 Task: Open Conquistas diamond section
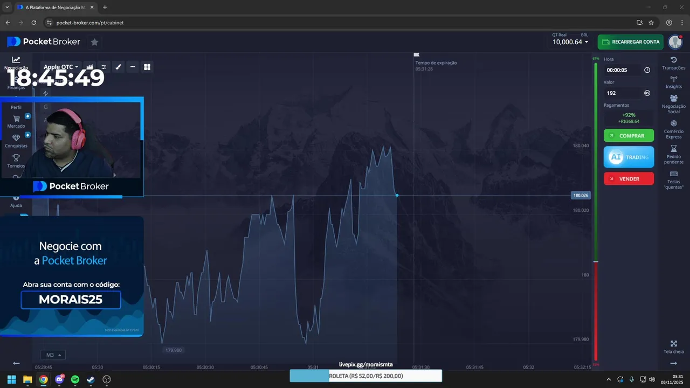coord(16,141)
